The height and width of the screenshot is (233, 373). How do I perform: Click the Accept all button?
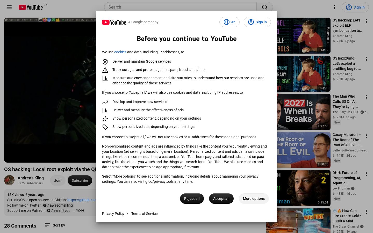[x=221, y=199]
